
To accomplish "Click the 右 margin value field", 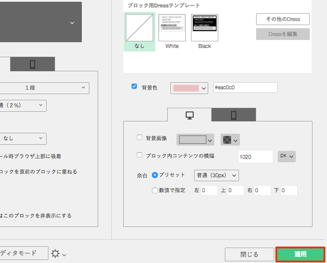I will point(262,190).
